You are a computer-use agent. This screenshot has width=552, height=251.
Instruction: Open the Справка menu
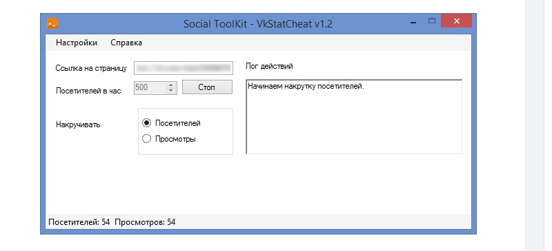(126, 43)
